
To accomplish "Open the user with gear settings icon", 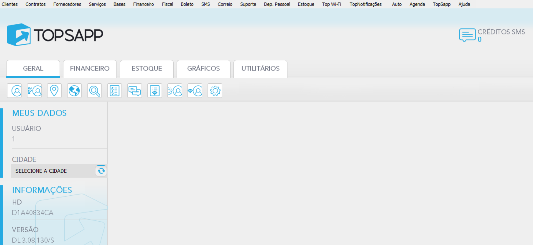I will click(x=175, y=91).
